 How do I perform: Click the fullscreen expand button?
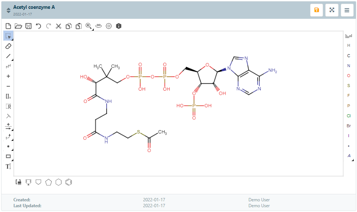(x=332, y=10)
